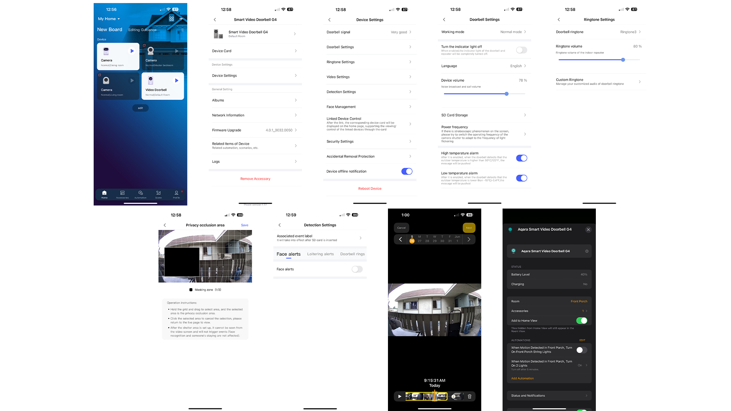Tap the Automation tab icon

click(140, 193)
